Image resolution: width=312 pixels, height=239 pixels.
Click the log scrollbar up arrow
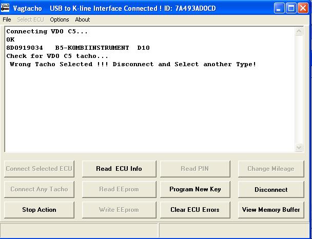pos(299,31)
